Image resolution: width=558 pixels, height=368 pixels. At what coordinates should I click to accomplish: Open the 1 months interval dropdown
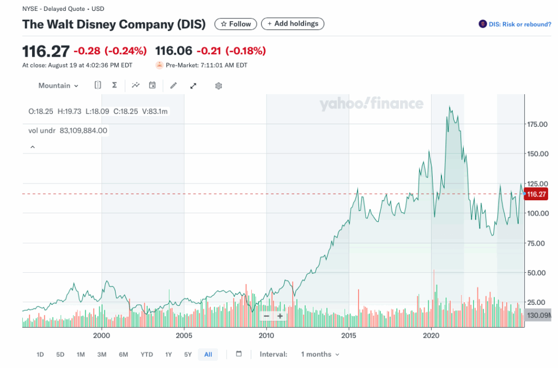320,354
